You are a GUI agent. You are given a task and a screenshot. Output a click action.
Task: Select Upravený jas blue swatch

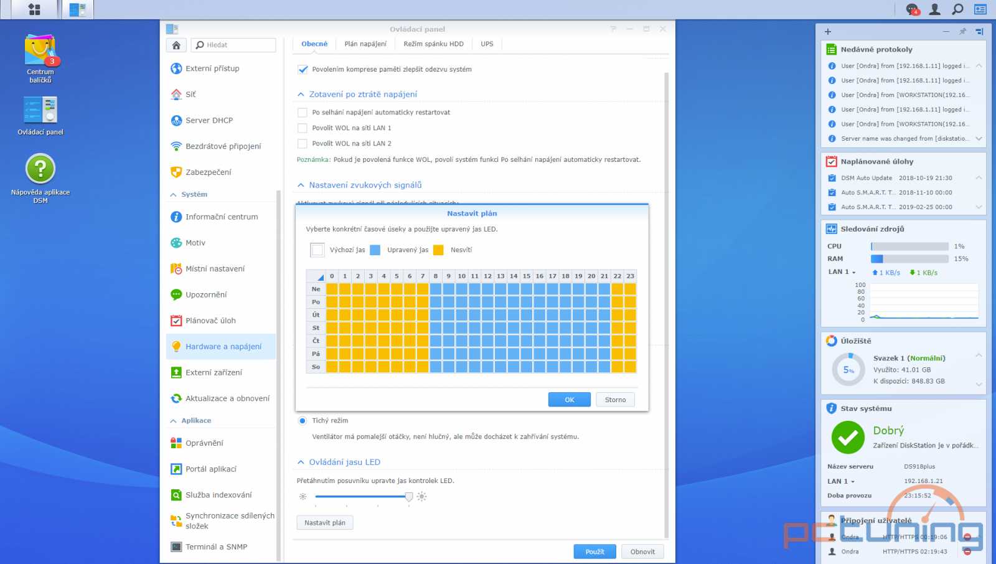coord(375,250)
